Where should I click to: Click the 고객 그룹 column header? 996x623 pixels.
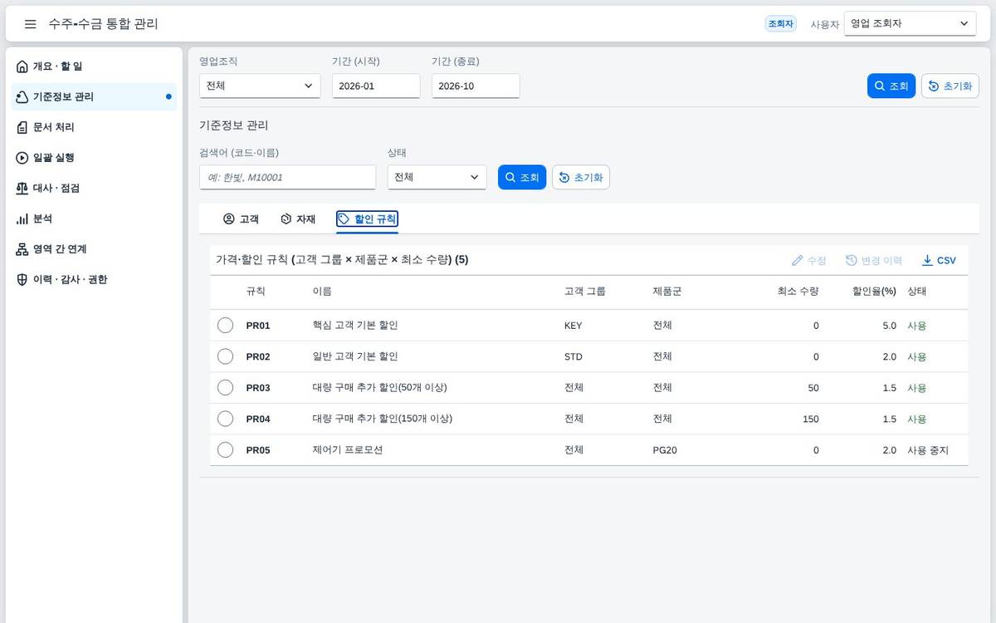click(x=585, y=292)
